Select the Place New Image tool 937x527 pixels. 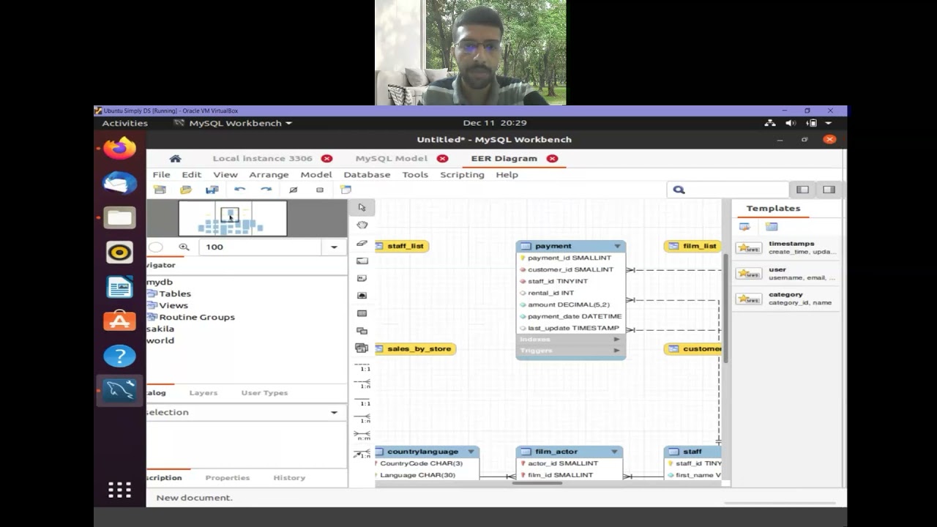tap(362, 296)
